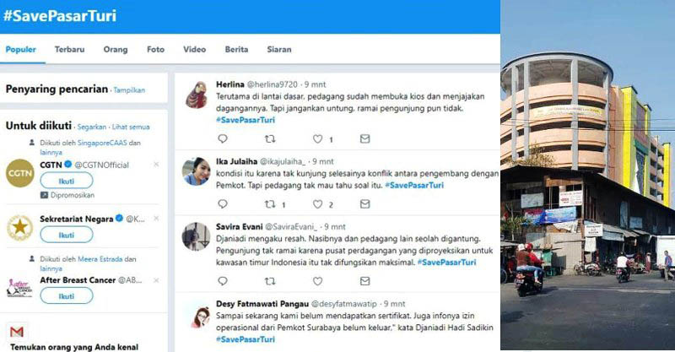Open the @CGTNOfficial handle
The width and height of the screenshot is (675, 352).
point(101,165)
